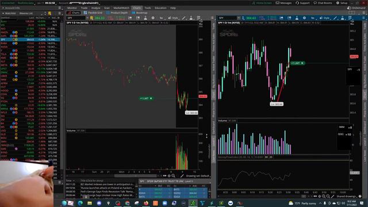368x207 pixels.
Task: Open timeframe selector on left chart
Action: (161, 18)
